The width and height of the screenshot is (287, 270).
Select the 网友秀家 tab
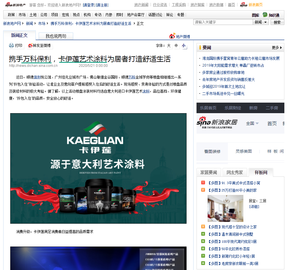235,172
